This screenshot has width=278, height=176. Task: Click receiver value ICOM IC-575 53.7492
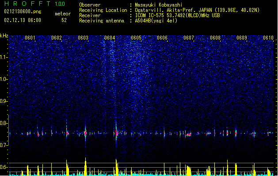pyautogui.click(x=160, y=15)
